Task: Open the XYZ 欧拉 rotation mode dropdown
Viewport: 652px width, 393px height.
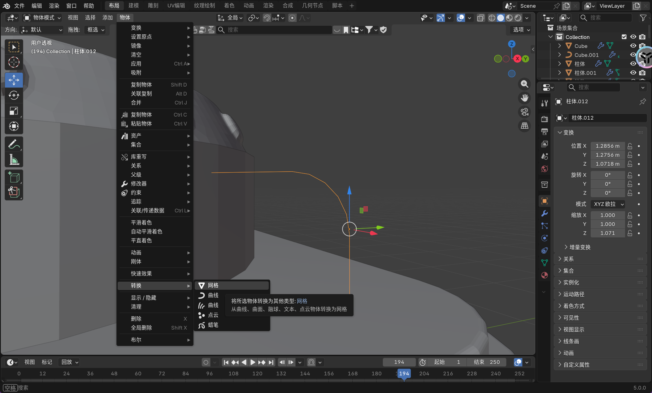Action: [x=608, y=204]
